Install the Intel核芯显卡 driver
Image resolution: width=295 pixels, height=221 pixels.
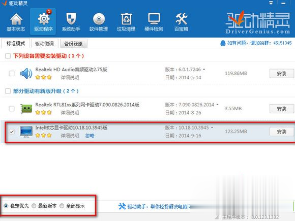(281, 132)
